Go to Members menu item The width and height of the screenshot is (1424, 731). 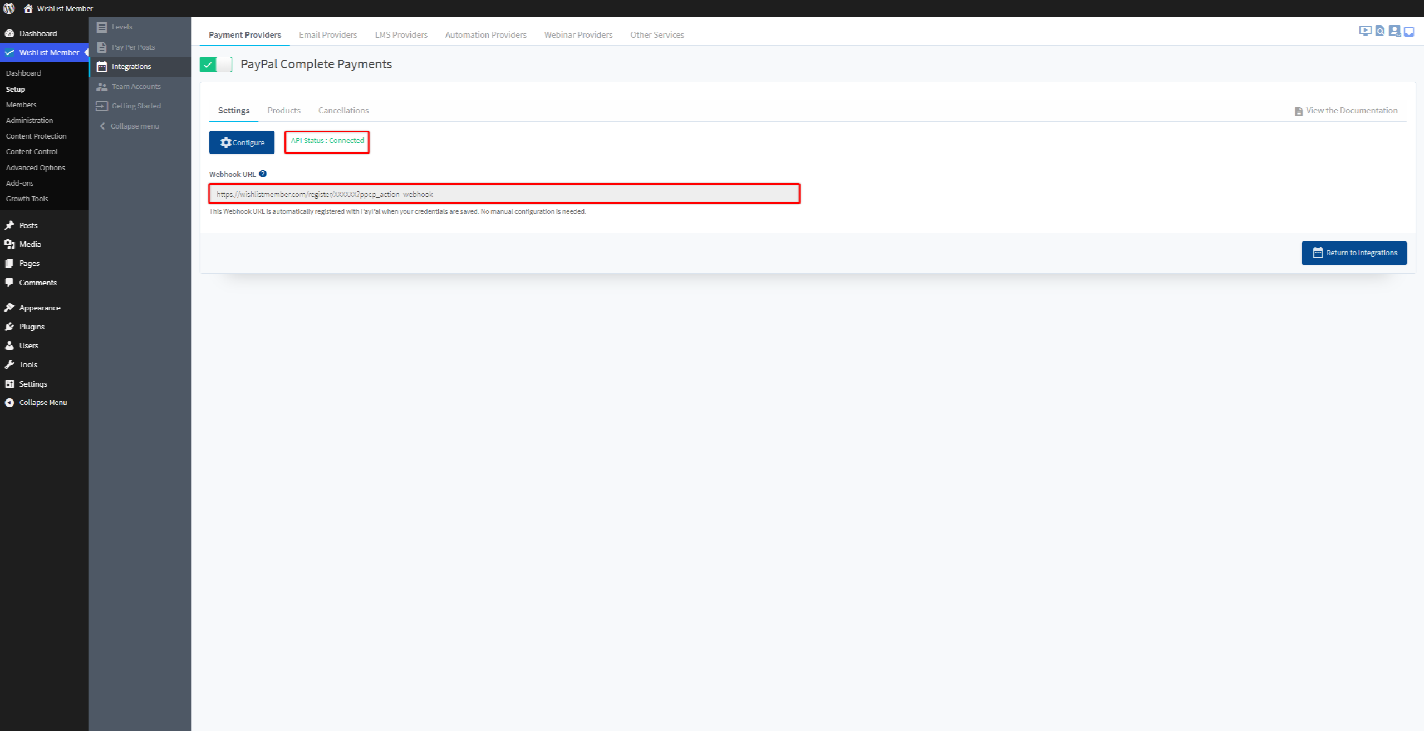[21, 105]
